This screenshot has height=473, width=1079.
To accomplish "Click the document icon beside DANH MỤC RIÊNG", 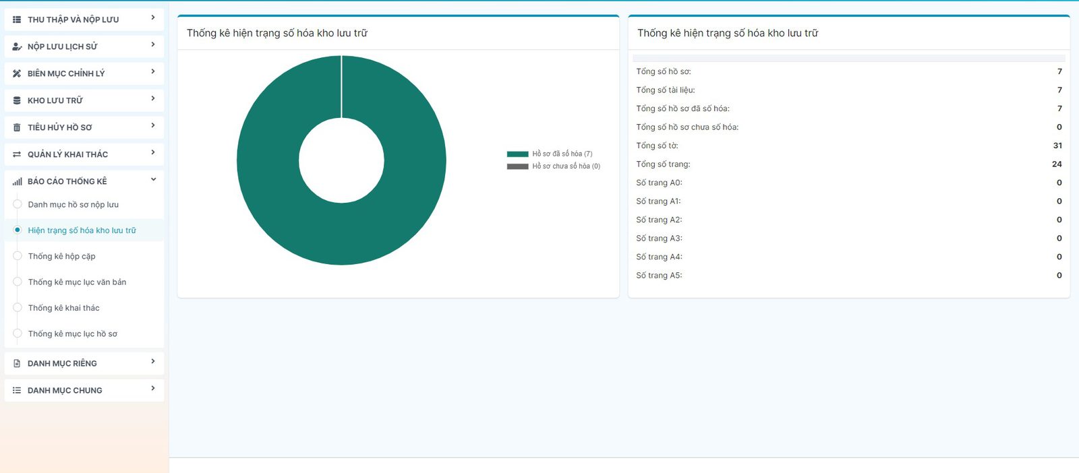I will (17, 363).
